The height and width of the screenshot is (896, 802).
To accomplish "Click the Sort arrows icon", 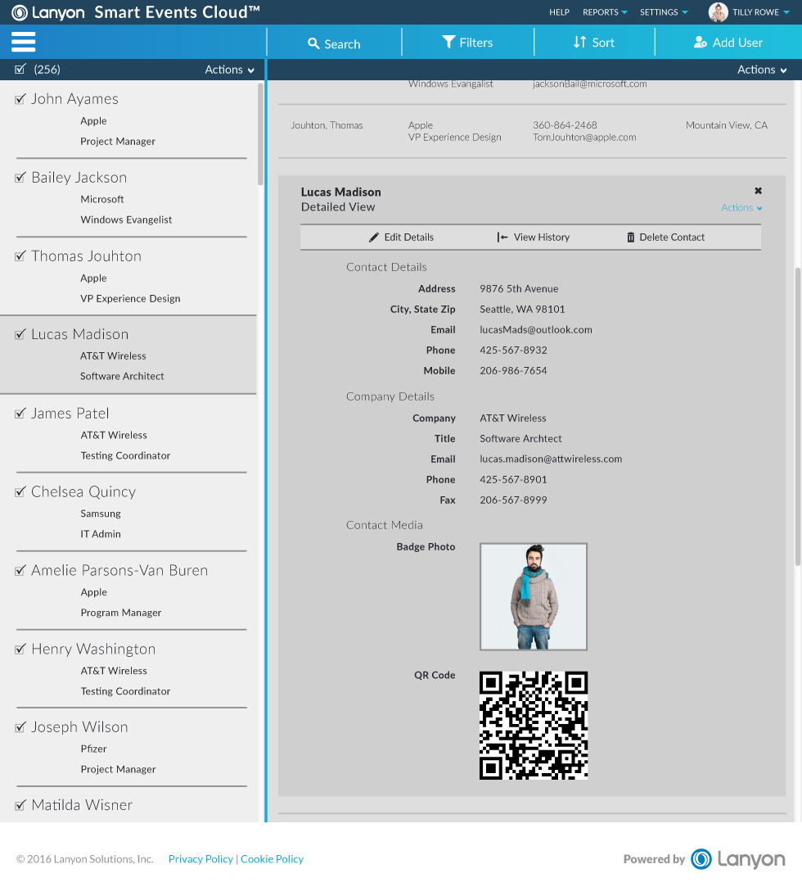I will [580, 42].
